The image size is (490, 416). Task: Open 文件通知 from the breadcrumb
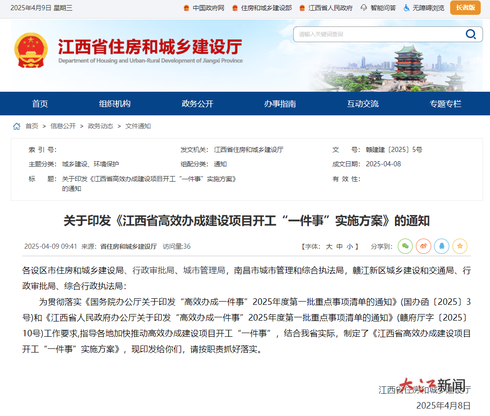pyautogui.click(x=137, y=126)
